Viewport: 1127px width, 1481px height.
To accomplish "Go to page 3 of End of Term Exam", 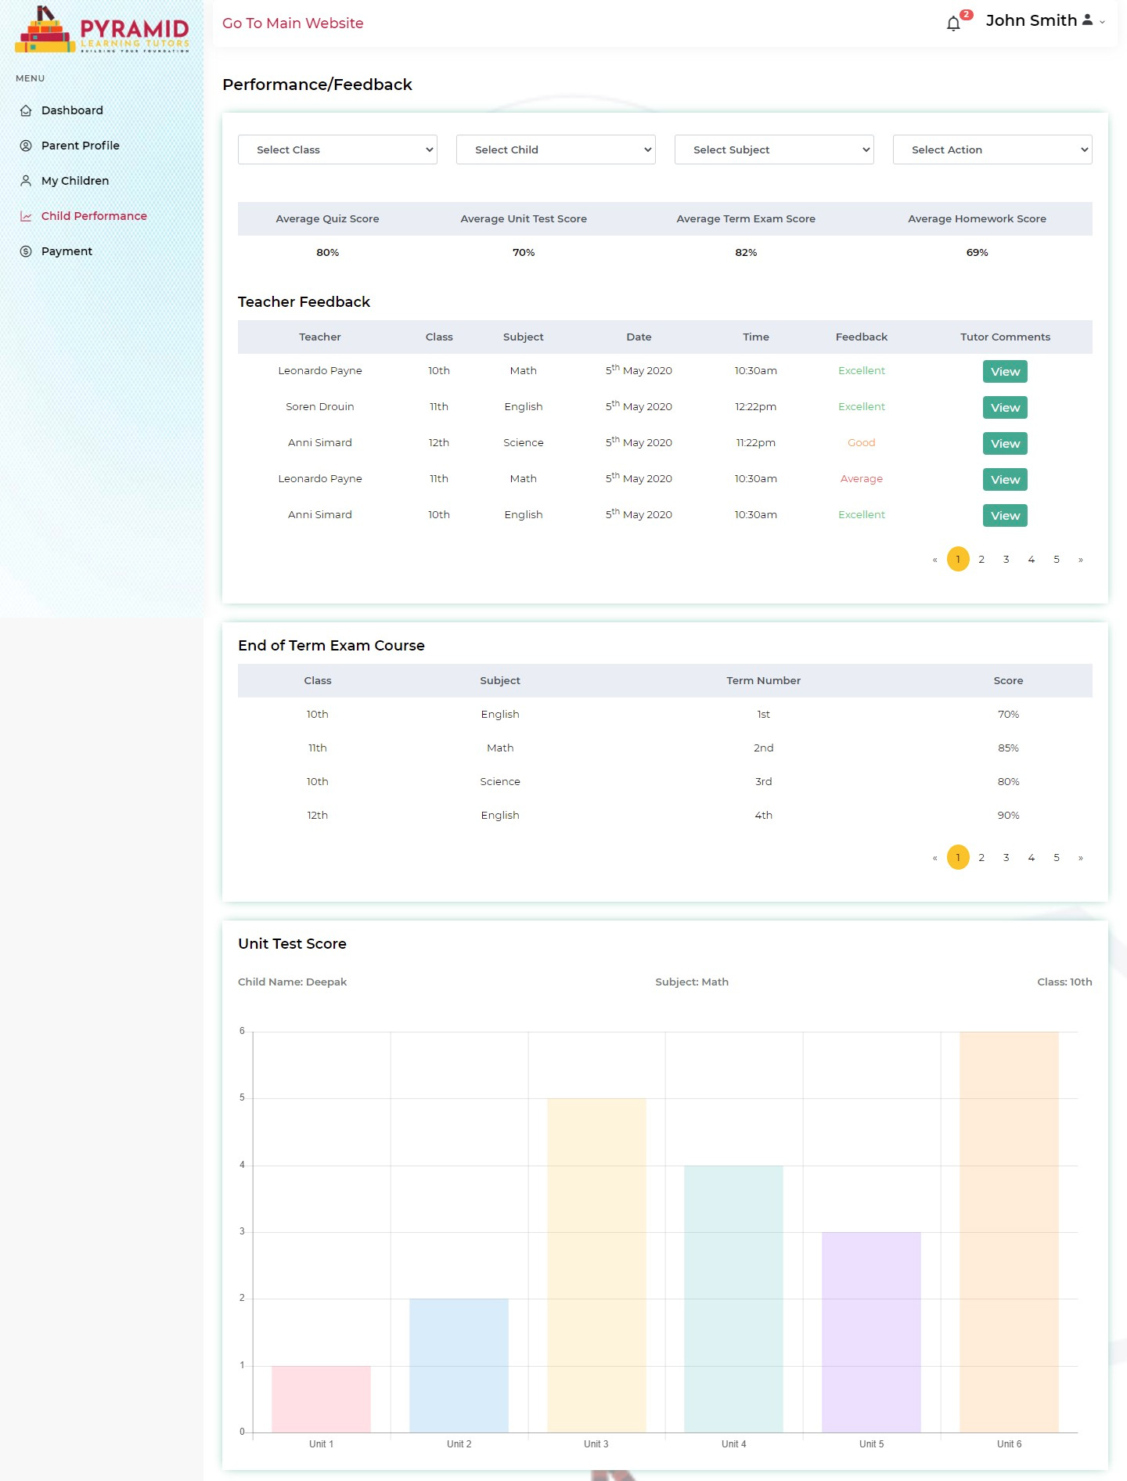I will tap(1006, 857).
